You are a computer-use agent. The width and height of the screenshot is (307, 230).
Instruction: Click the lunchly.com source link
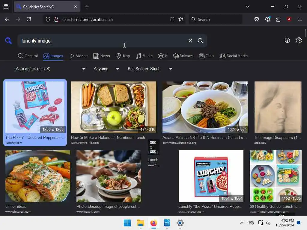coord(14,143)
